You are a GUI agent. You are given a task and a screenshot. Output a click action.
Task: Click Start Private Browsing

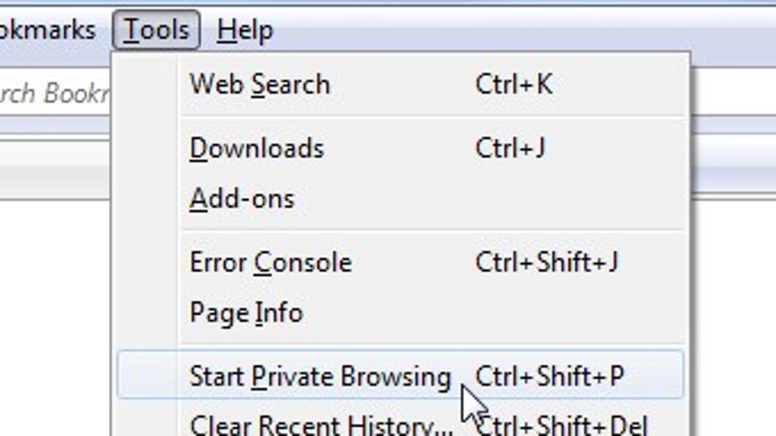click(401, 376)
